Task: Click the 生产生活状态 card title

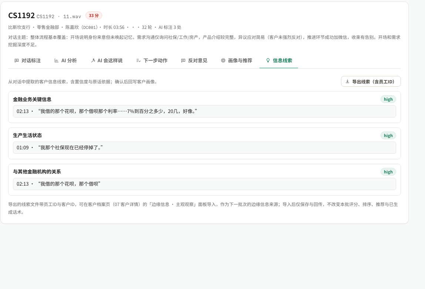Action: 27,135
